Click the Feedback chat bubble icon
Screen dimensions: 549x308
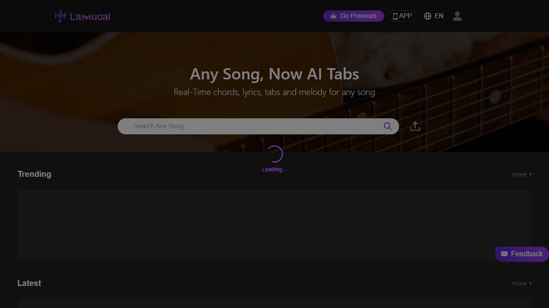504,254
